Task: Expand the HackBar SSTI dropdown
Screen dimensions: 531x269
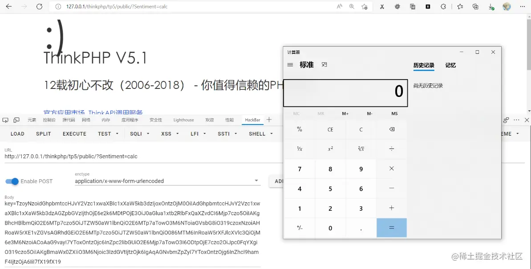Action: pyautogui.click(x=227, y=134)
